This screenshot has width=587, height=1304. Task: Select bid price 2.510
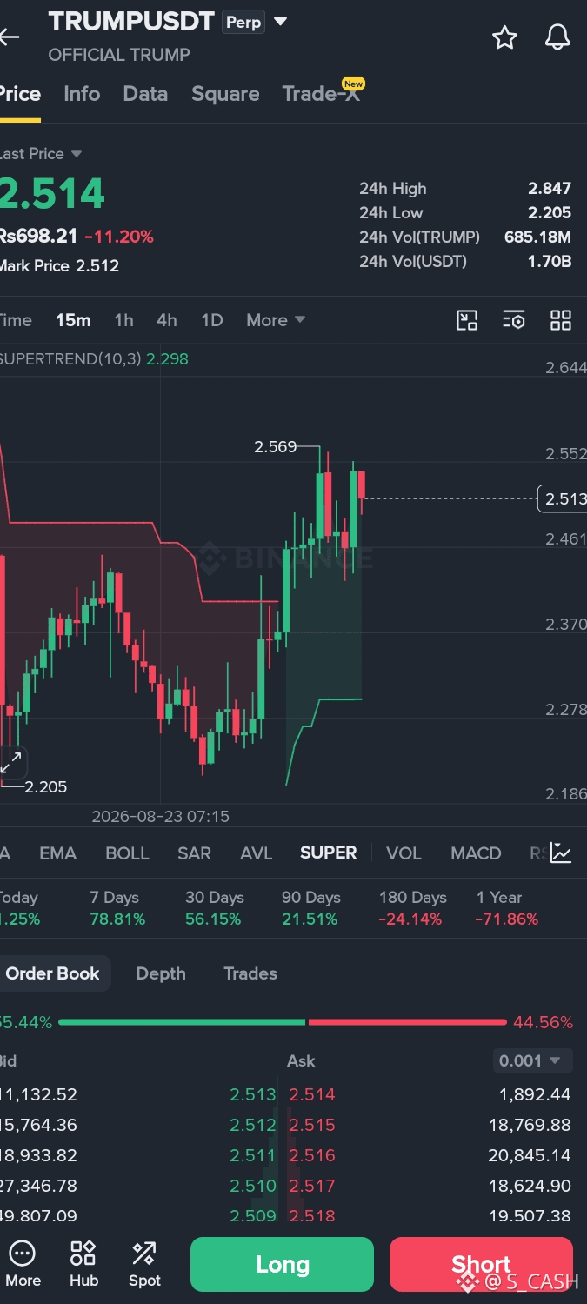pos(253,1186)
